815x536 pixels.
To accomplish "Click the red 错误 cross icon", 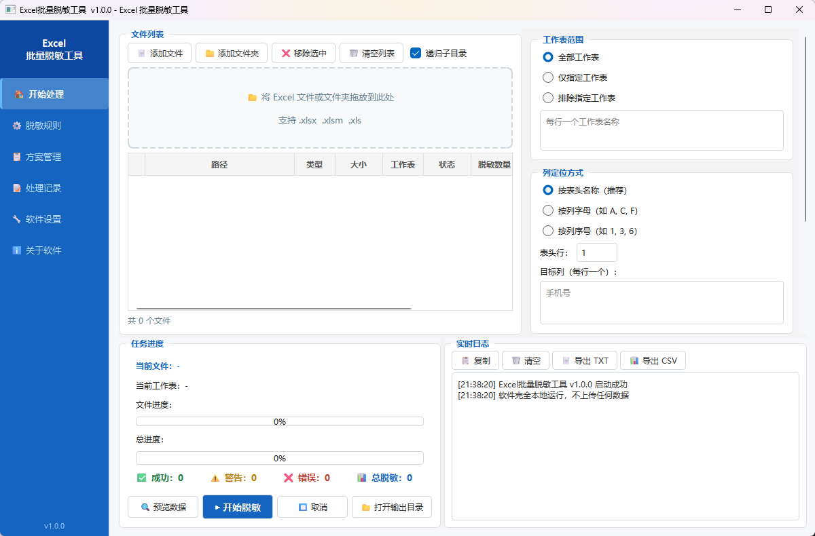I will [289, 478].
